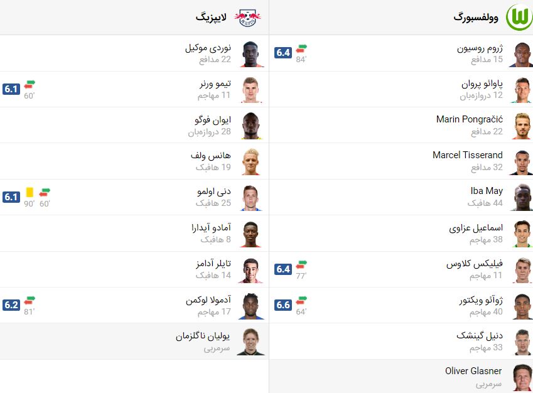
Task: Click the Wolfsburg club logo
Action: pyautogui.click(x=519, y=18)
